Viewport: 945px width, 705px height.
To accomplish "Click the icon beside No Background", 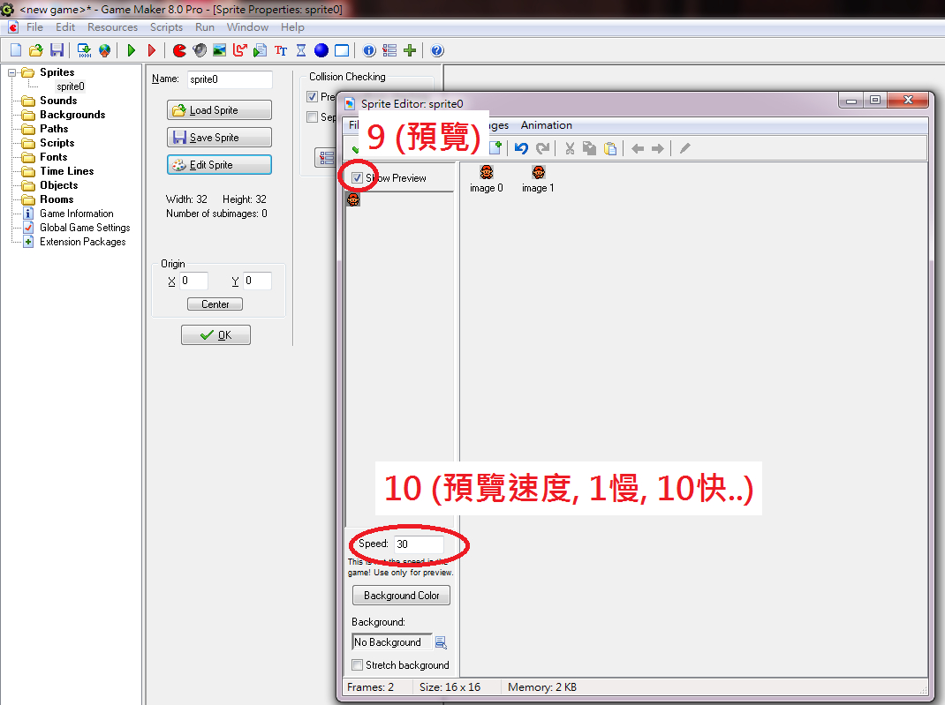I will tap(442, 643).
